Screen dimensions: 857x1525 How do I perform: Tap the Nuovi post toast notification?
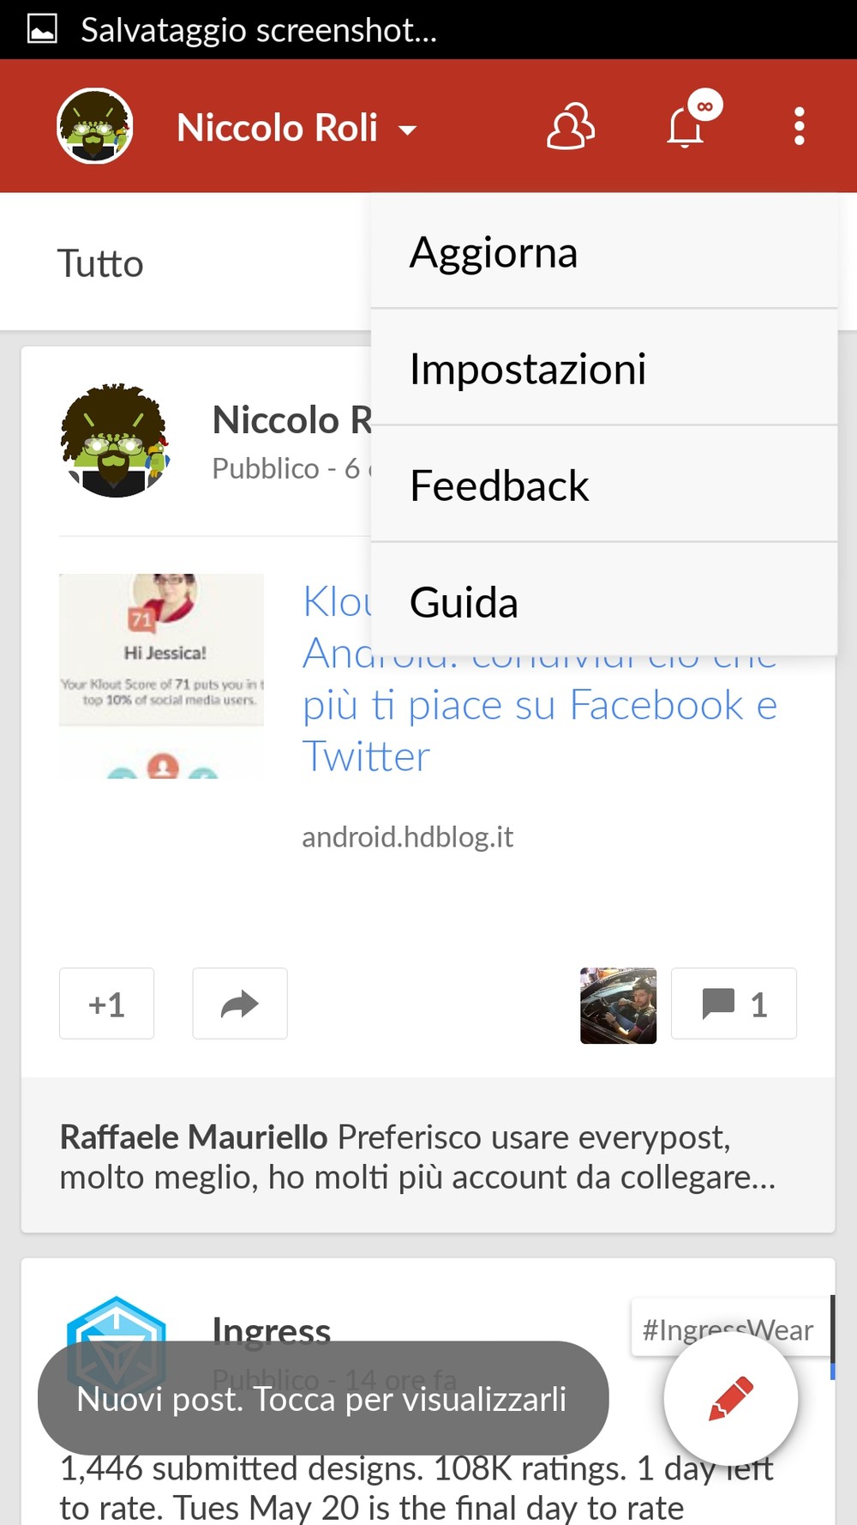coord(323,1398)
